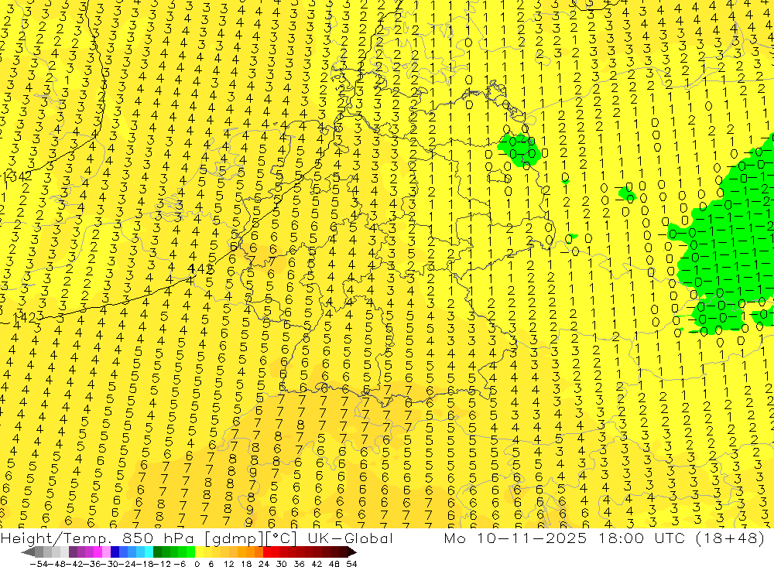Click the dark right arrow of color scale
774x567 pixels.
pos(352,552)
